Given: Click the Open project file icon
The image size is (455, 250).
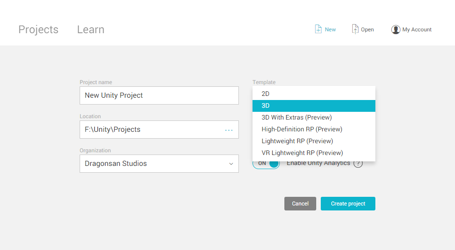Looking at the screenshot, I should pyautogui.click(x=355, y=29).
